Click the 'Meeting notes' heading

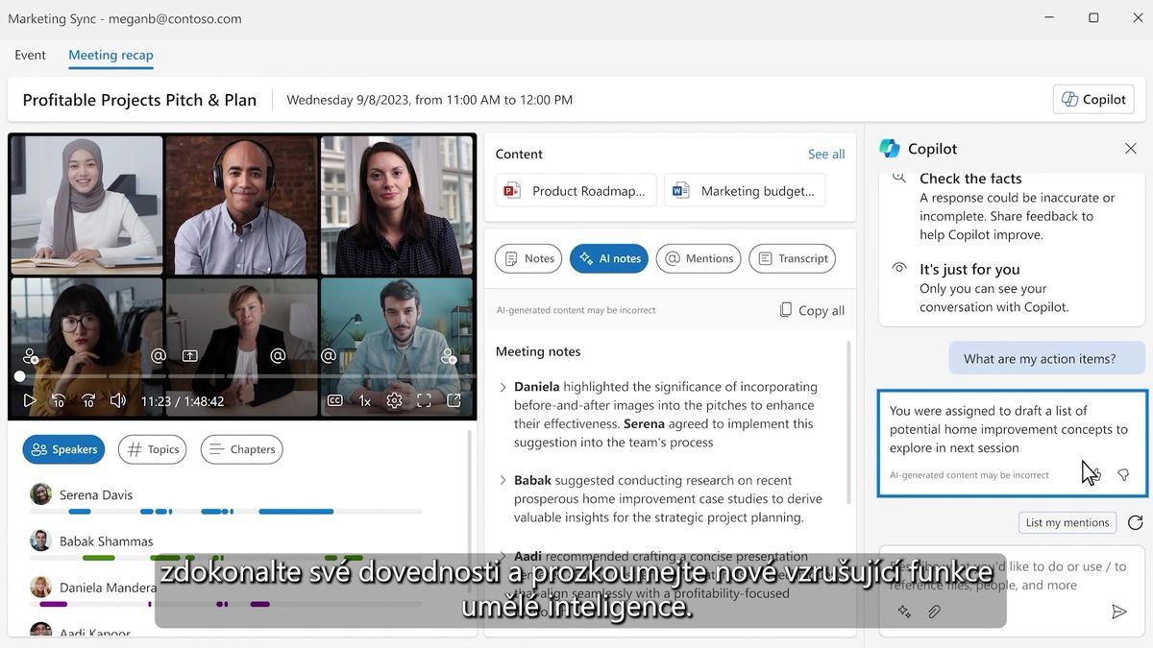coord(538,351)
